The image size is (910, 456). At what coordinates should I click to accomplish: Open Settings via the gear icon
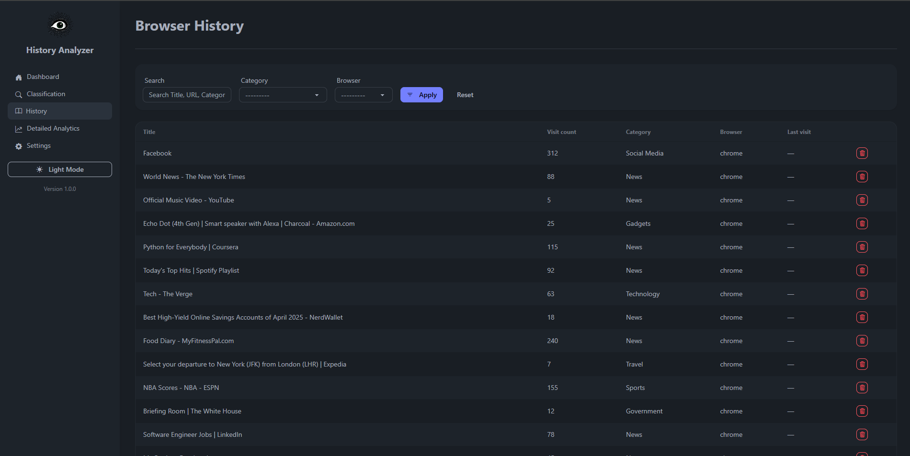click(x=18, y=145)
